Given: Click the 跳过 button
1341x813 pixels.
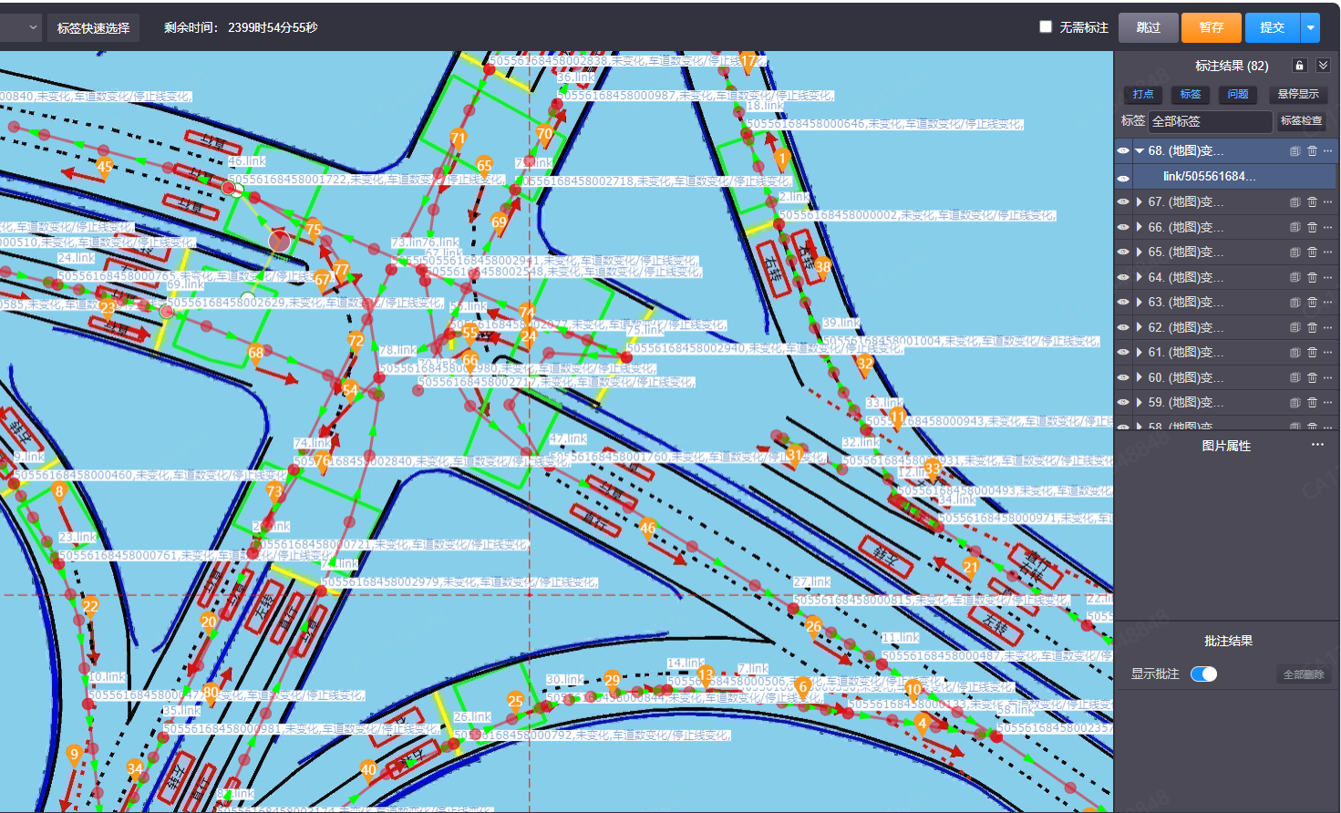Looking at the screenshot, I should pos(1148,27).
